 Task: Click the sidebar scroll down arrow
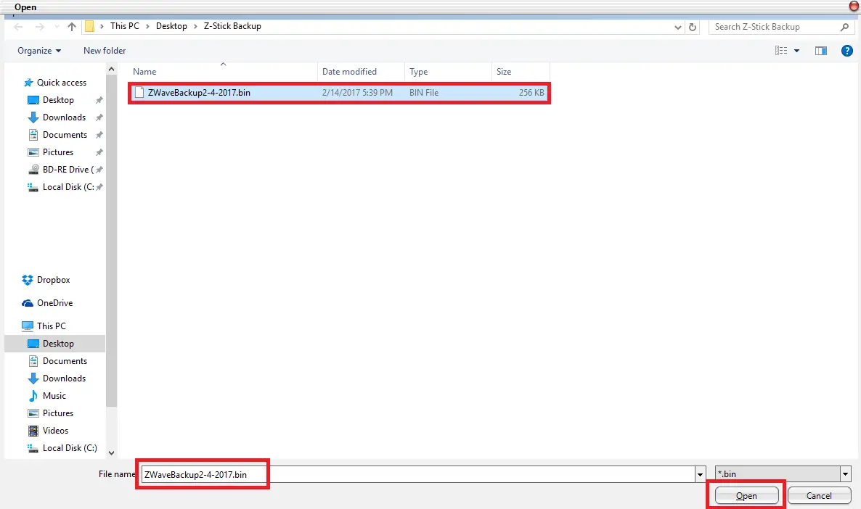[x=112, y=453]
